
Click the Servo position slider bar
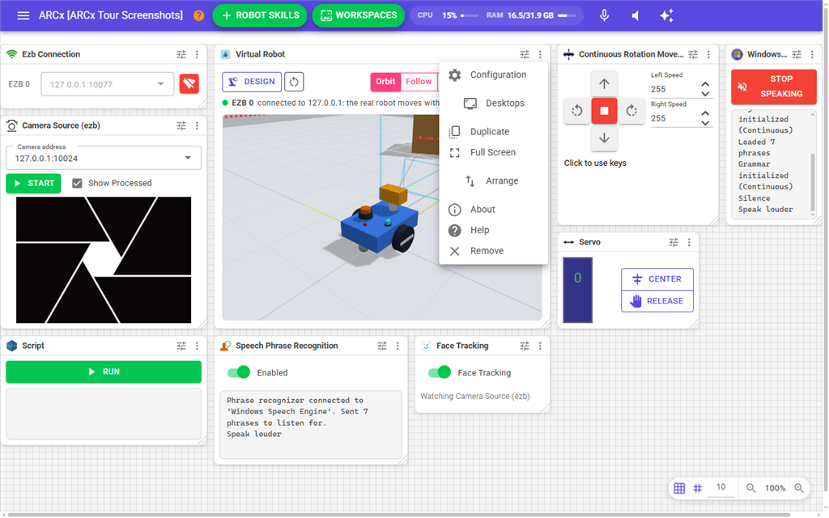pyautogui.click(x=577, y=290)
